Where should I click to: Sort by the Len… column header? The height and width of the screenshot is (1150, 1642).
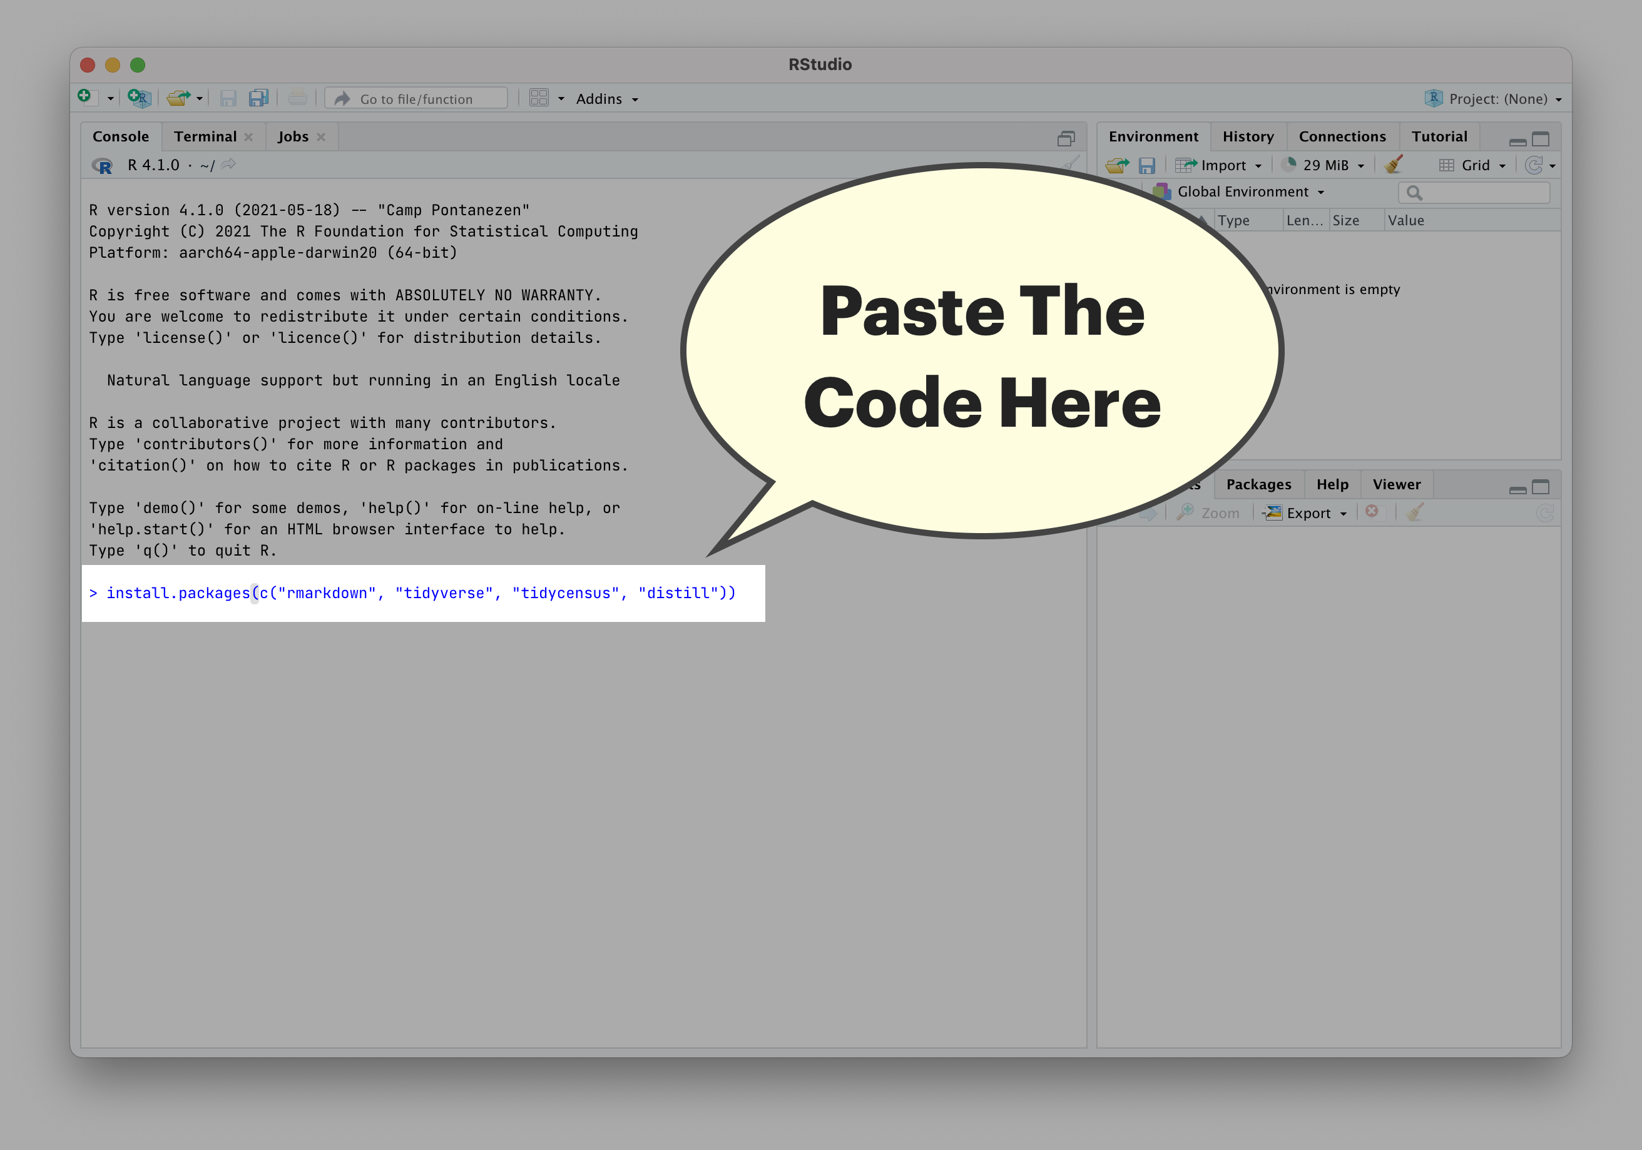point(1305,220)
